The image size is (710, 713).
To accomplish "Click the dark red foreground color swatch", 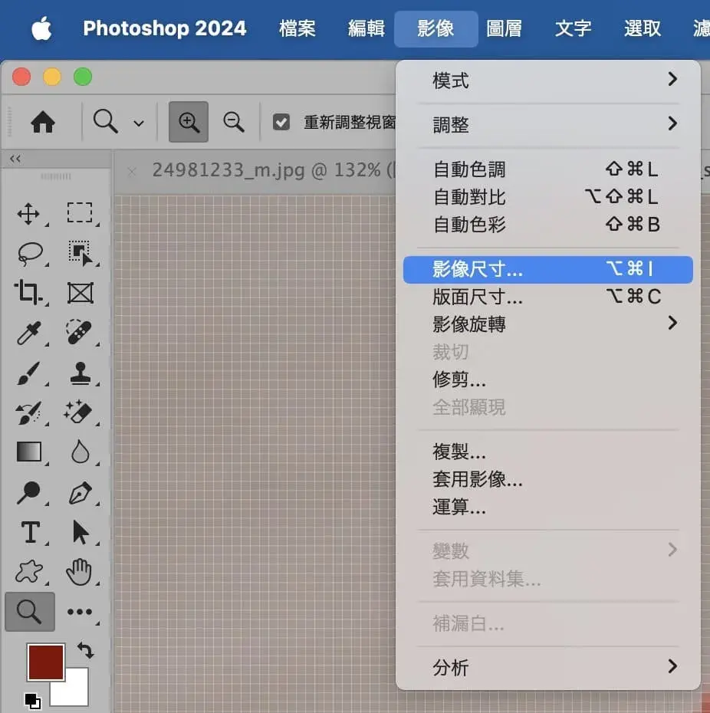I will (45, 662).
